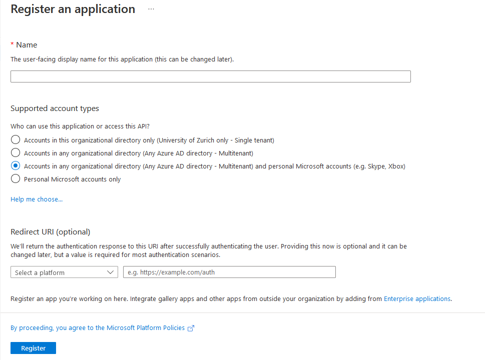Screen dimensions: 485x360
Task: Expand the Select a platform dropdown
Action: click(64, 272)
